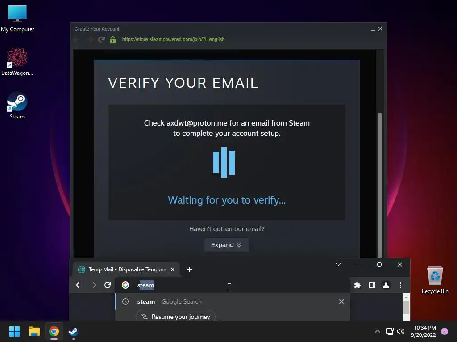Expand the Haven't gotten our email section

(x=226, y=245)
